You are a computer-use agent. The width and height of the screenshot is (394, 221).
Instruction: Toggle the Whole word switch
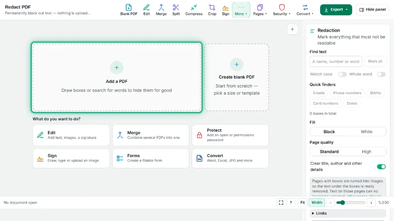point(381,74)
